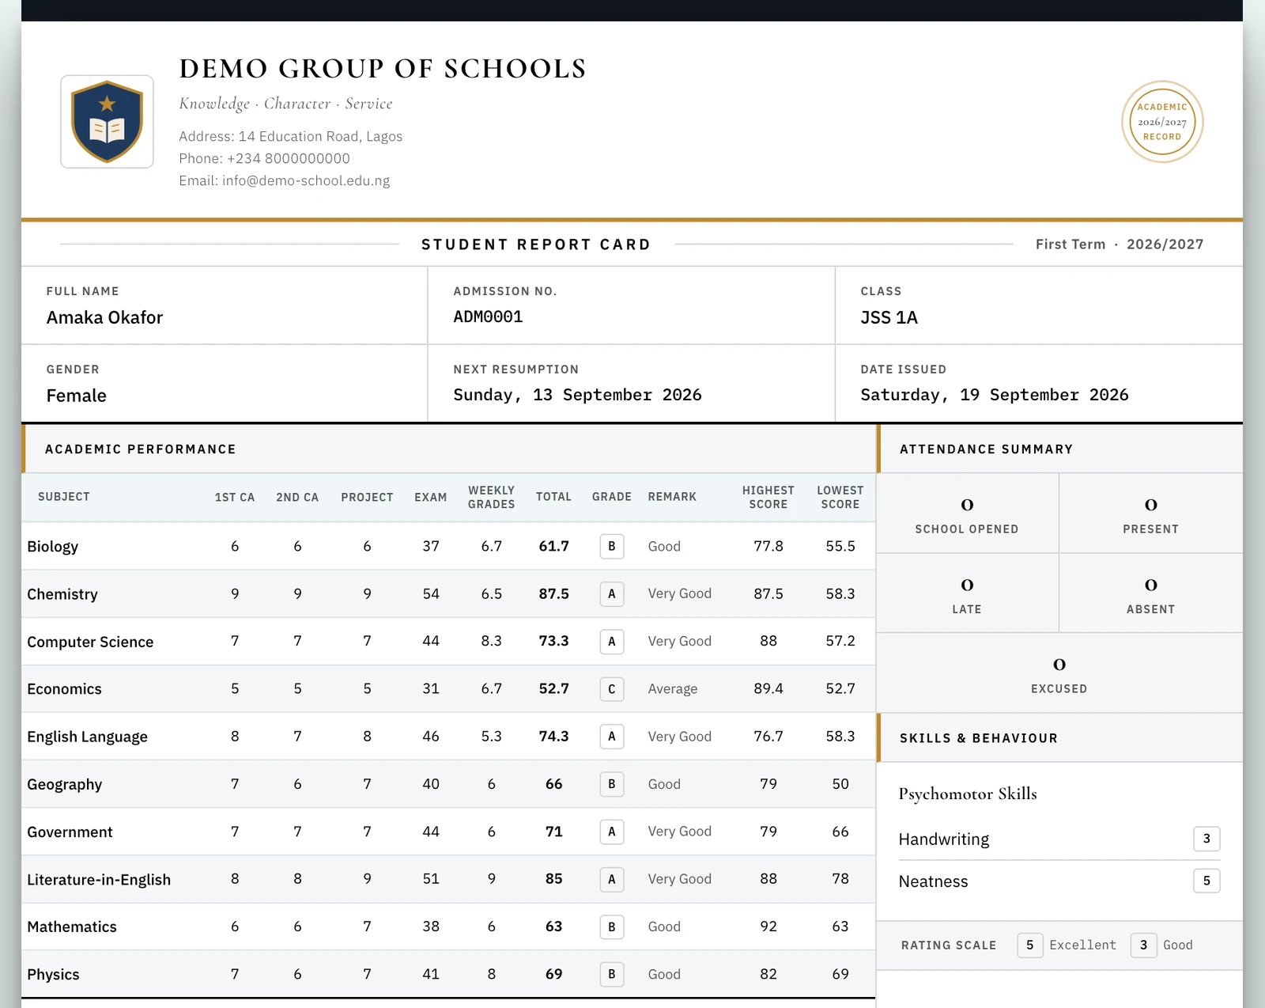Click the Biology grade B badge
The width and height of the screenshot is (1265, 1008).
tap(612, 546)
